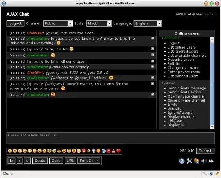The image size is (221, 178).
Task: Choose "Kick/Ban" for guest
Action: [x=175, y=121]
